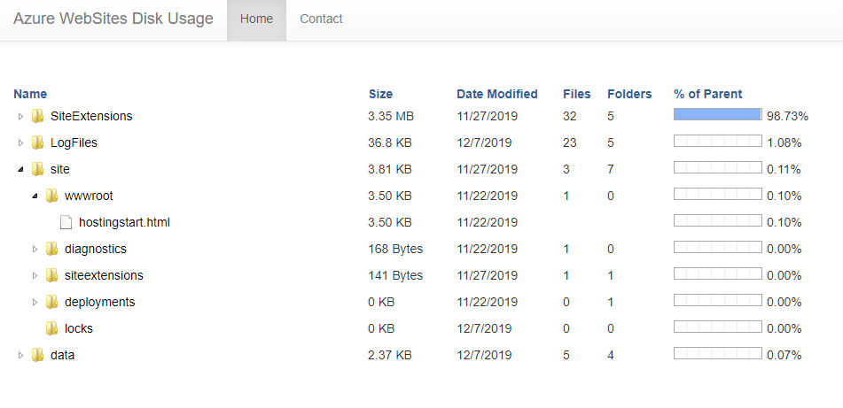Go to the Contact page tab

pos(321,19)
